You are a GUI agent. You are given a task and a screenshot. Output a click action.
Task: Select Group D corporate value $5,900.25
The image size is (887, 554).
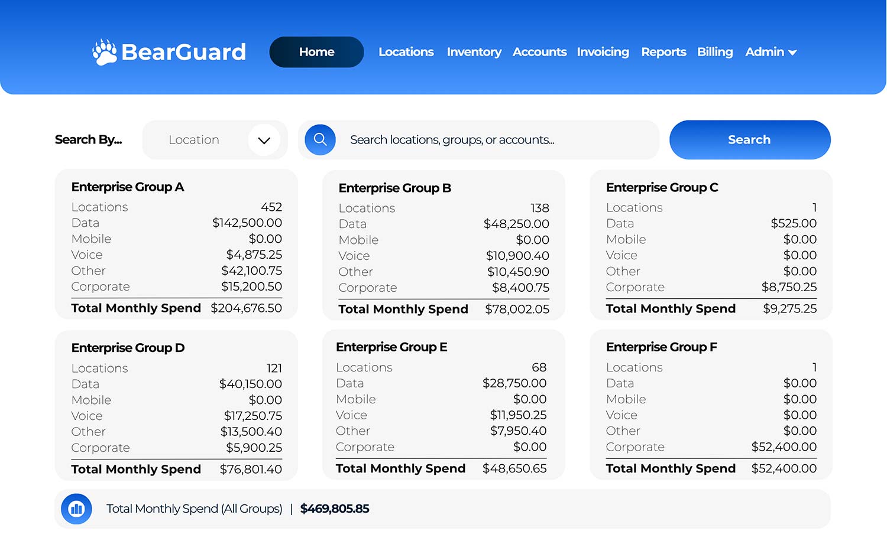pos(254,448)
